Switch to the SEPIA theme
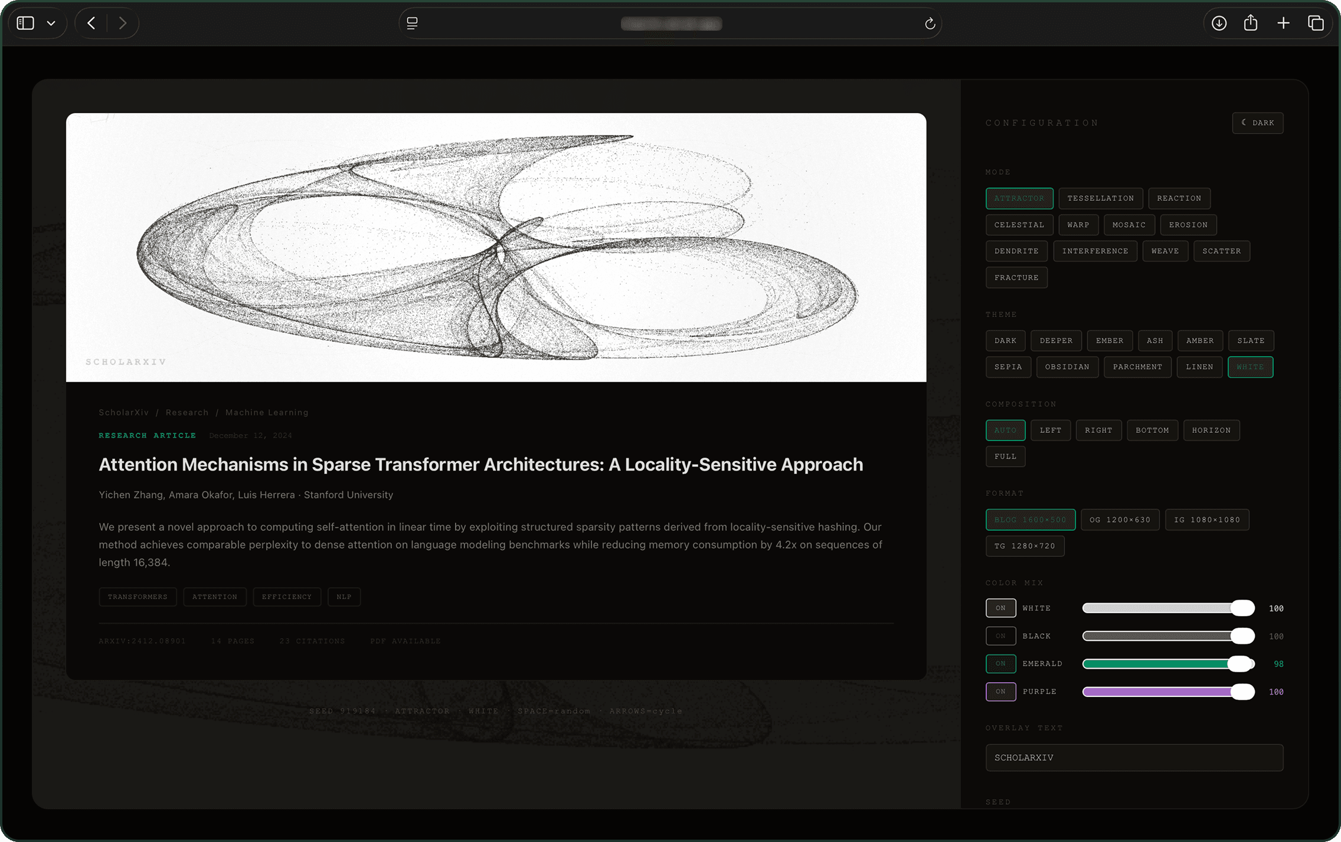This screenshot has width=1341, height=842. 1008,367
